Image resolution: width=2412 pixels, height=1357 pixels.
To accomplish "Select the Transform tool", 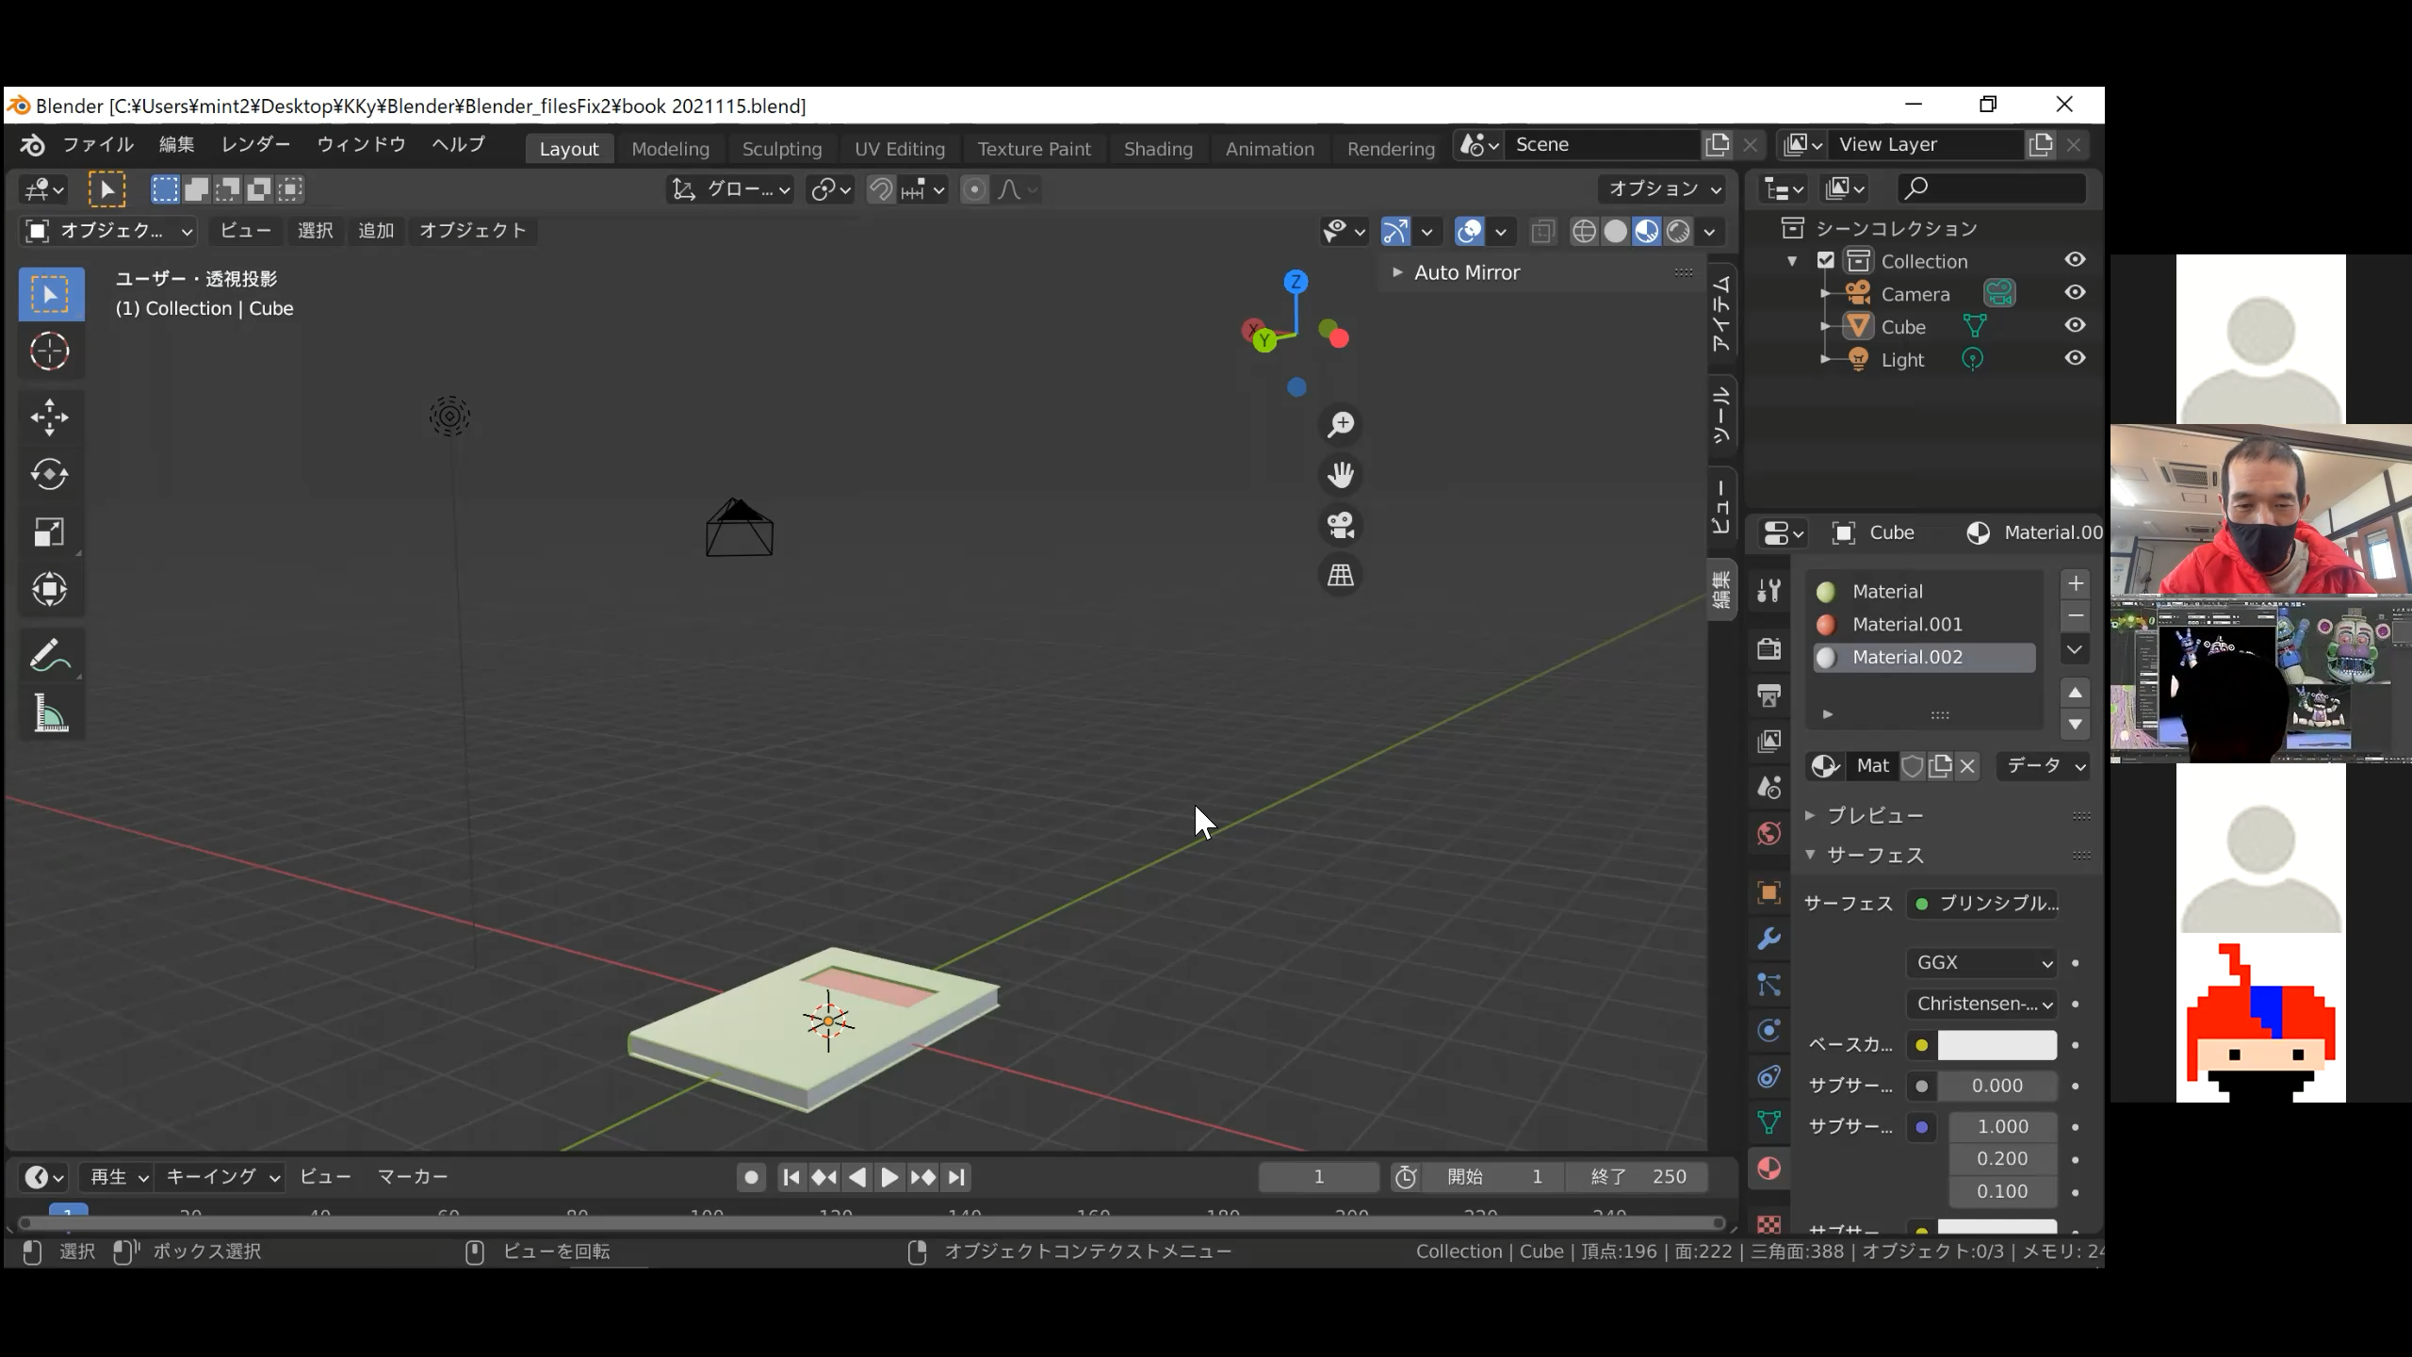I will (x=50, y=590).
